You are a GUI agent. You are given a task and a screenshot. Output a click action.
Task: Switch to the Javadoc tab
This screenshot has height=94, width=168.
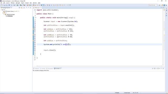click(x=43, y=68)
